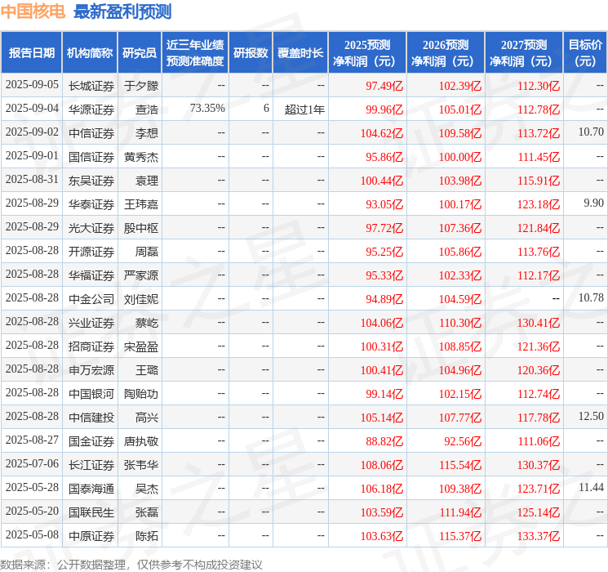This screenshot has width=608, height=572.
Task: Select the 国泰海通 institution cell
Action: (x=91, y=489)
